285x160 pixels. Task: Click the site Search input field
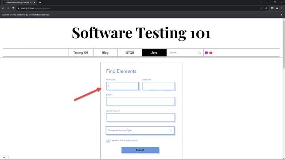[183, 52]
